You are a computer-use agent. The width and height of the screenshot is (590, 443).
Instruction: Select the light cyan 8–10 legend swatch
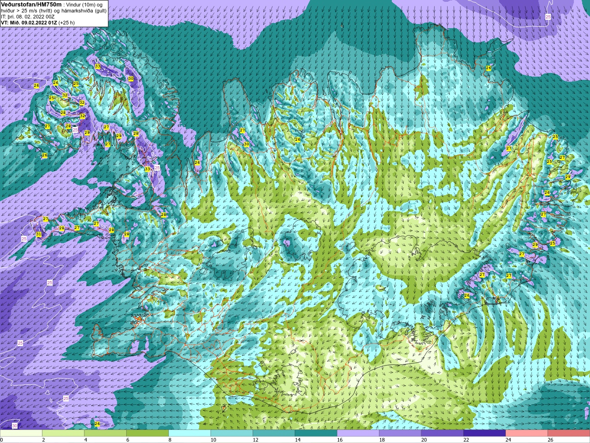pyautogui.click(x=190, y=433)
